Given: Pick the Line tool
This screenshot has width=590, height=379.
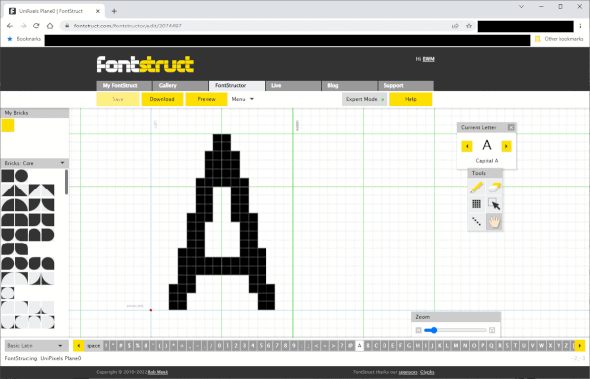Looking at the screenshot, I should click(476, 222).
